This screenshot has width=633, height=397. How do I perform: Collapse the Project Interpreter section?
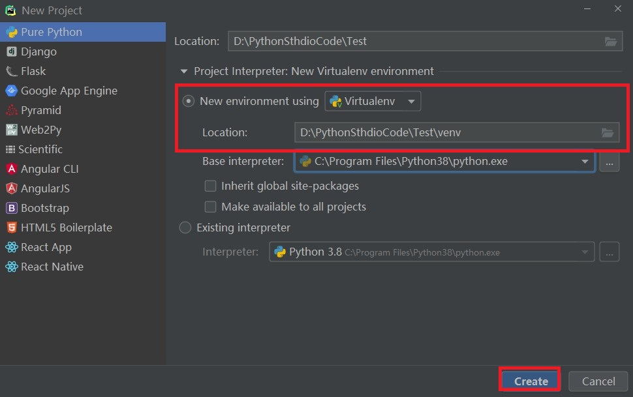click(x=184, y=72)
